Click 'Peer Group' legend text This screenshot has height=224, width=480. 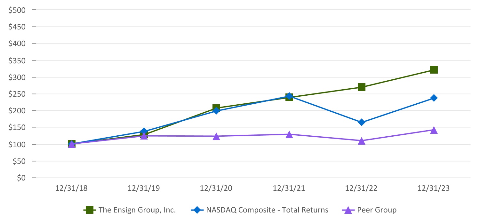(x=377, y=210)
